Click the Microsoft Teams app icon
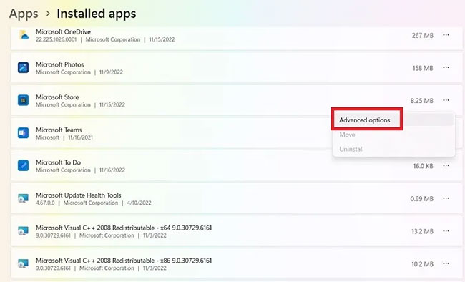This screenshot has width=465, height=282. point(23,133)
